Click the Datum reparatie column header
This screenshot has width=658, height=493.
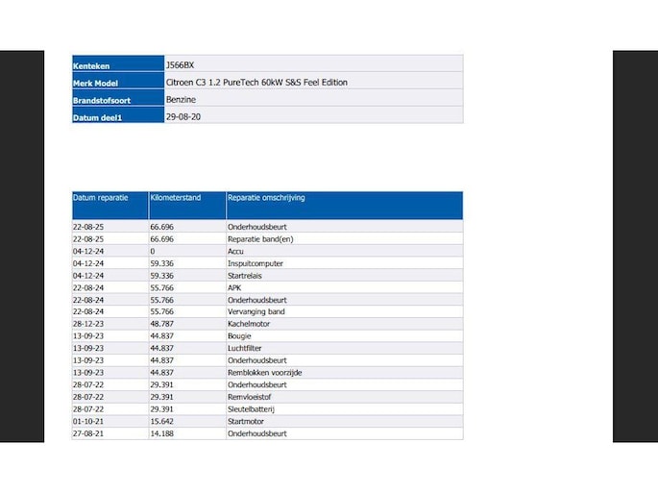coord(100,197)
